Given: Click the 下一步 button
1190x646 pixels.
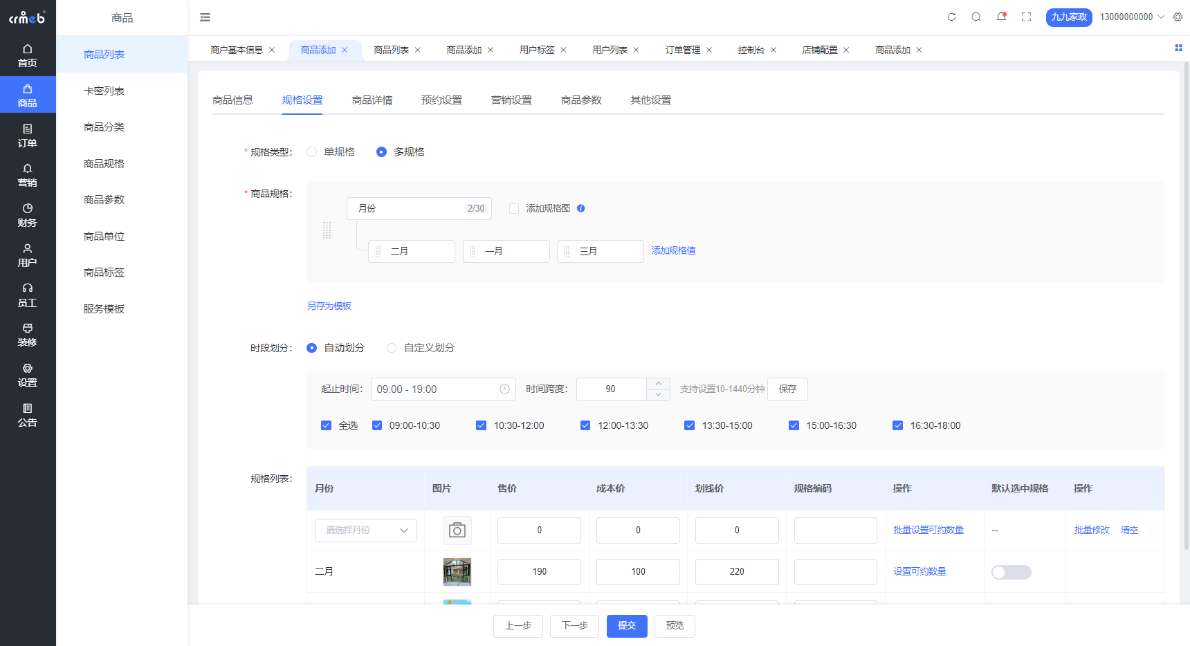Looking at the screenshot, I should [574, 626].
